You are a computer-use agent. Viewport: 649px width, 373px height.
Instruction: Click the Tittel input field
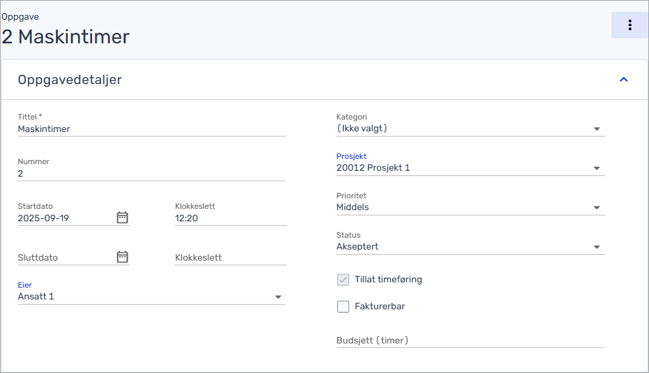[151, 129]
